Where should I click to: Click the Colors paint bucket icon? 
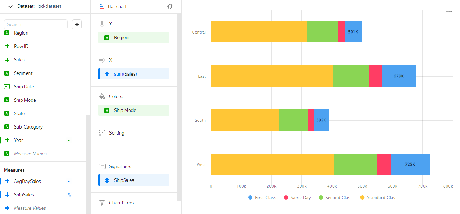102,96
